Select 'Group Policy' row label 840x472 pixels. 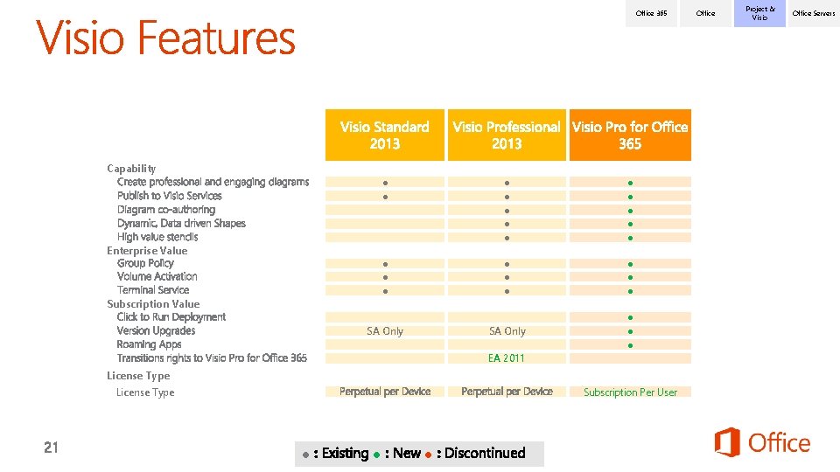click(x=145, y=263)
